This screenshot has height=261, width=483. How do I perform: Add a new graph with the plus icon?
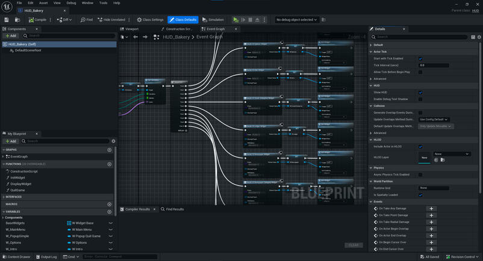pyautogui.click(x=110, y=150)
